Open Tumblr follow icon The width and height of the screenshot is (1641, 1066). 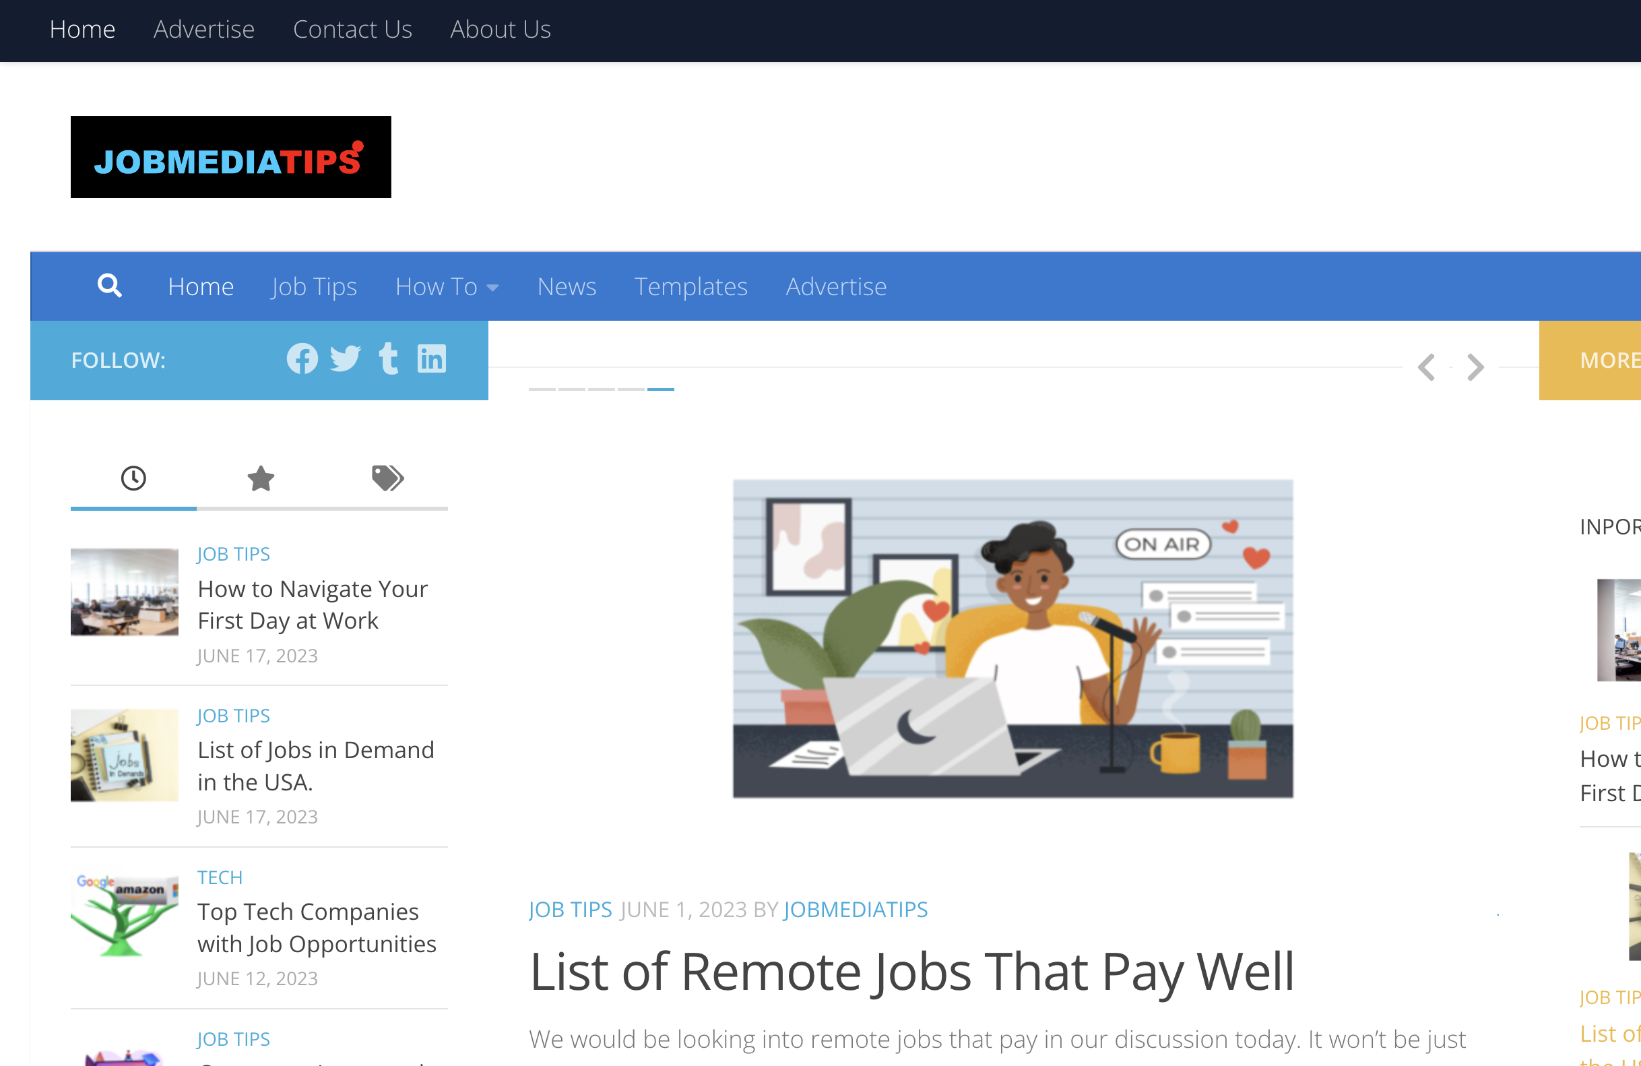tap(389, 359)
